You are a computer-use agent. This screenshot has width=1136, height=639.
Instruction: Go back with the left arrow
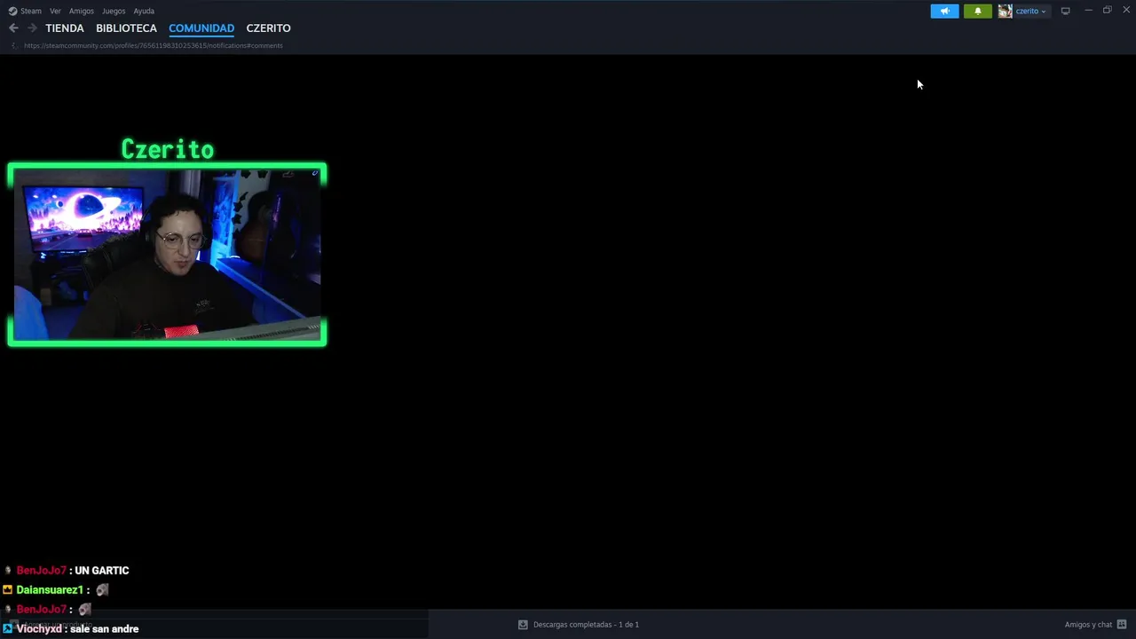(x=13, y=28)
